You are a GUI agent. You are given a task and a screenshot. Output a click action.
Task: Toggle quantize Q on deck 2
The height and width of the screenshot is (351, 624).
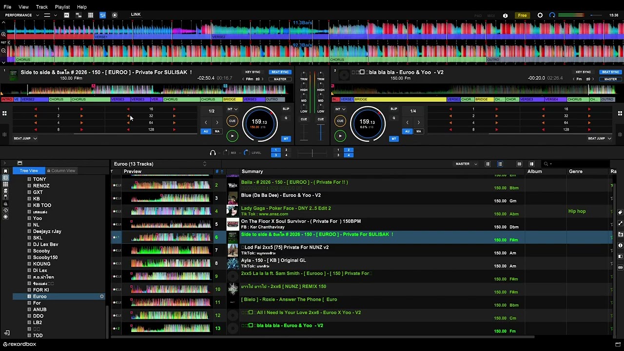[x=394, y=118]
